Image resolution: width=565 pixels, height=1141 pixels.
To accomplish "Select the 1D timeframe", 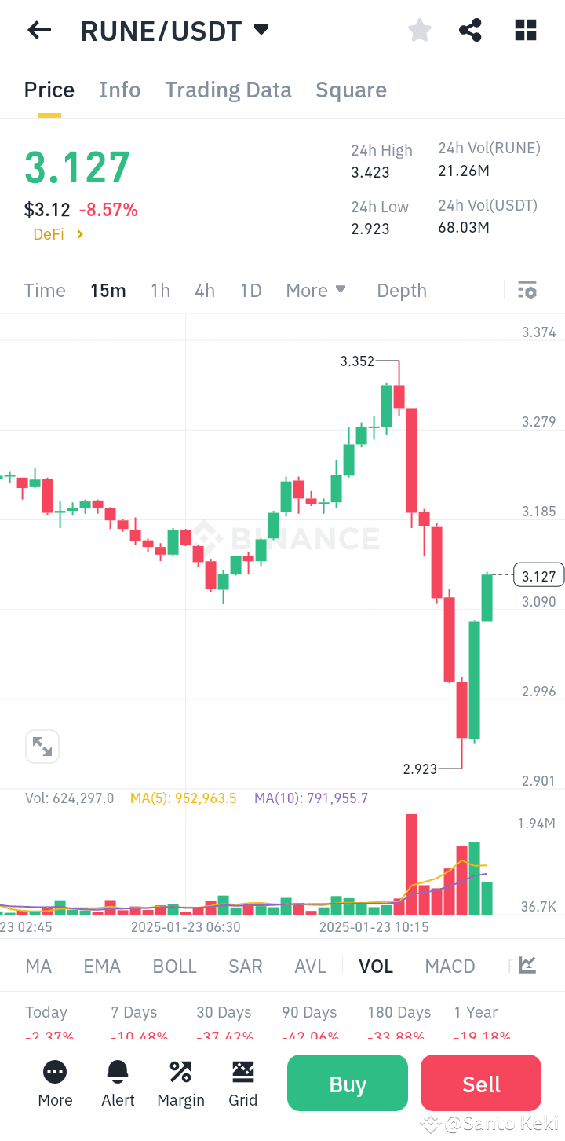I will pyautogui.click(x=250, y=290).
